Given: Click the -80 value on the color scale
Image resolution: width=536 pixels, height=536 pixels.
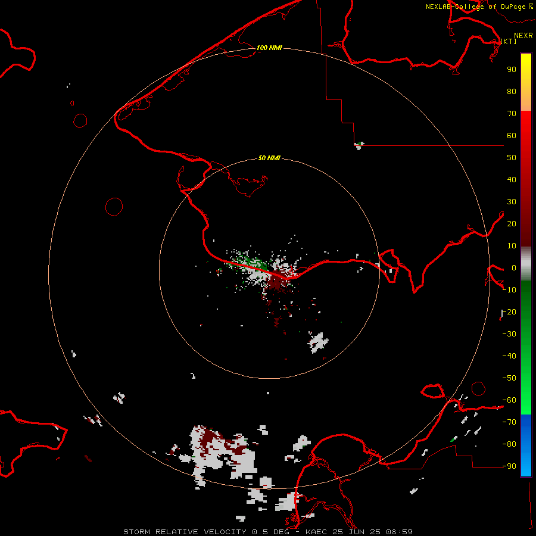Looking at the screenshot, I should 509,444.
